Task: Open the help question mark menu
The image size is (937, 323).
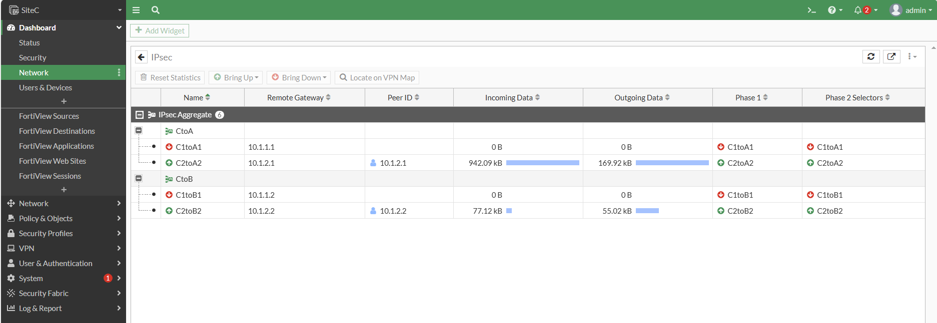Action: click(834, 10)
